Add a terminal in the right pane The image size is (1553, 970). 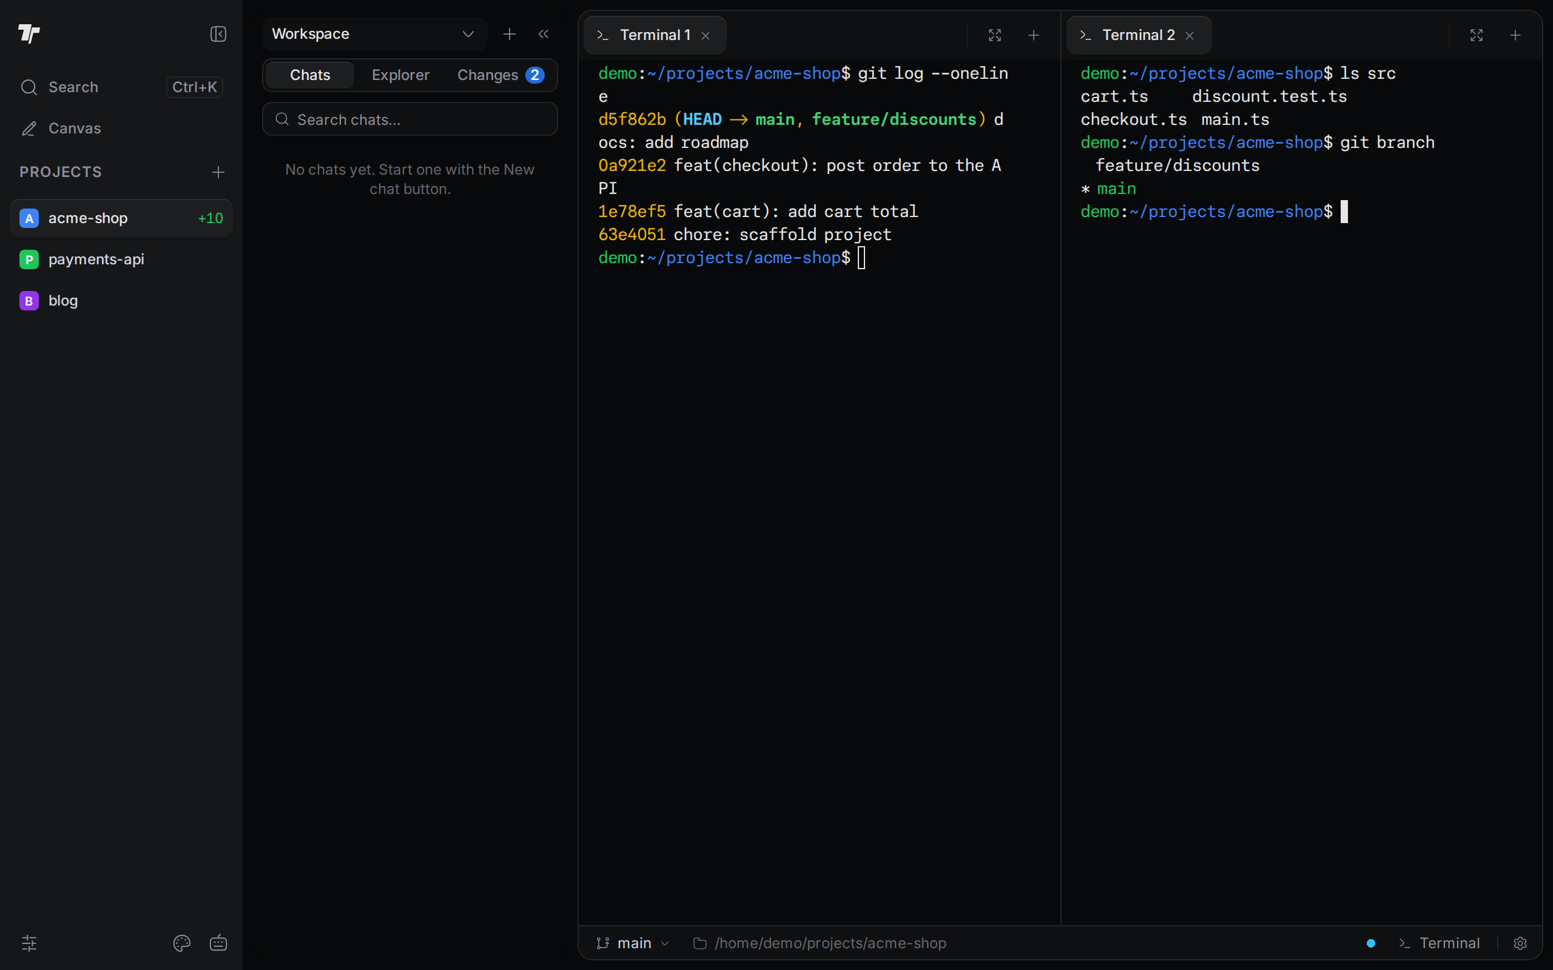1516,35
